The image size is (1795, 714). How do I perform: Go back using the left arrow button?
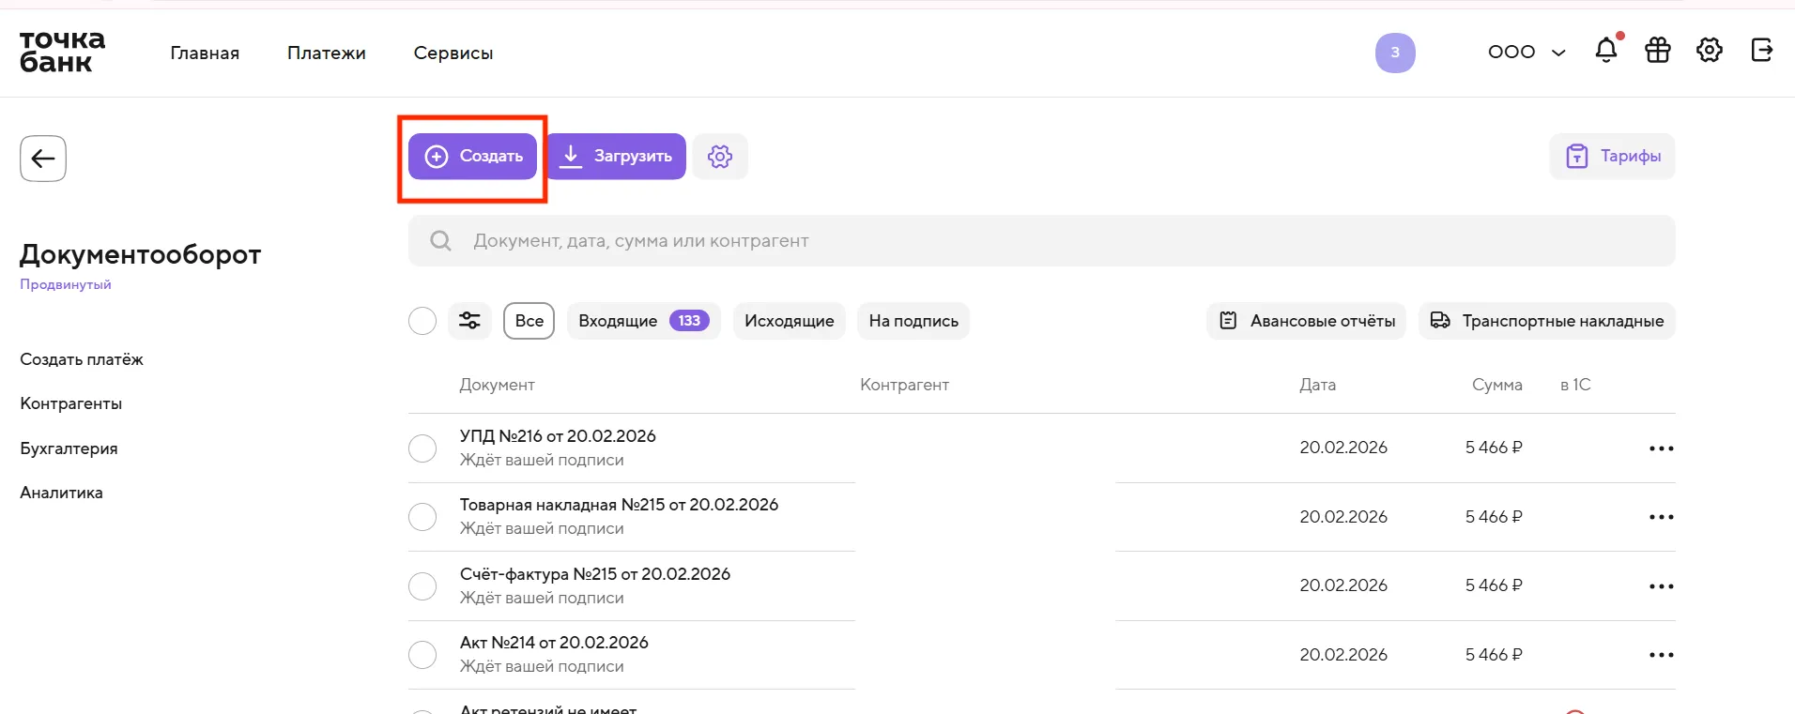(x=43, y=159)
